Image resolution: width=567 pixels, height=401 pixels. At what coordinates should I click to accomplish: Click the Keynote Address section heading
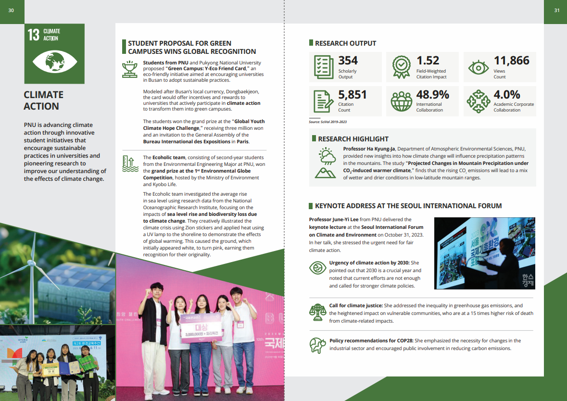coord(408,206)
